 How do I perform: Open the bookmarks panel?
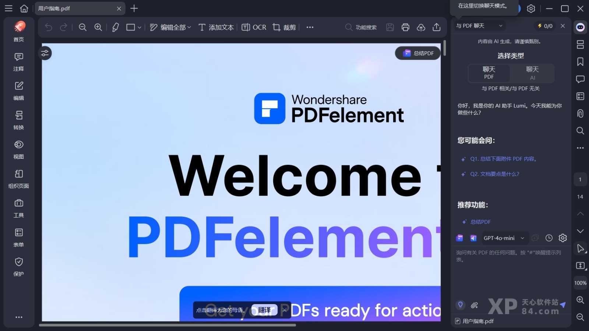tap(580, 62)
